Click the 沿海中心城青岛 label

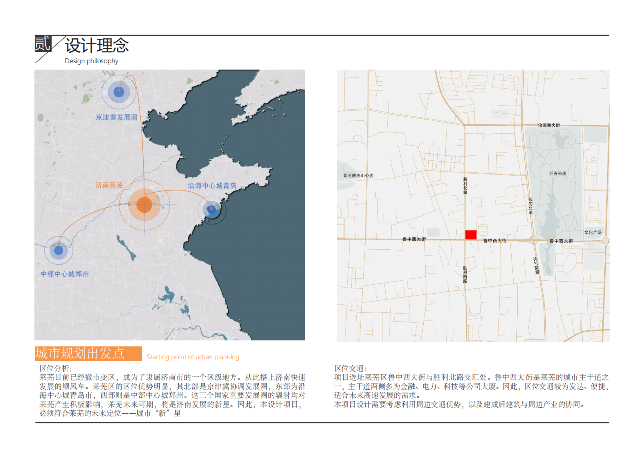(x=212, y=186)
